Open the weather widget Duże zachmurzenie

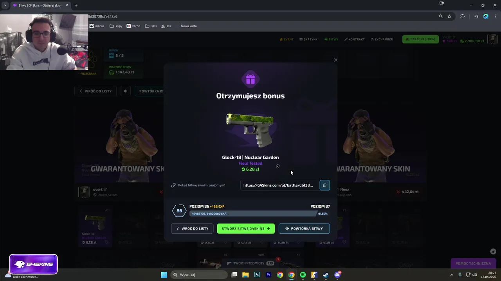point(22,275)
